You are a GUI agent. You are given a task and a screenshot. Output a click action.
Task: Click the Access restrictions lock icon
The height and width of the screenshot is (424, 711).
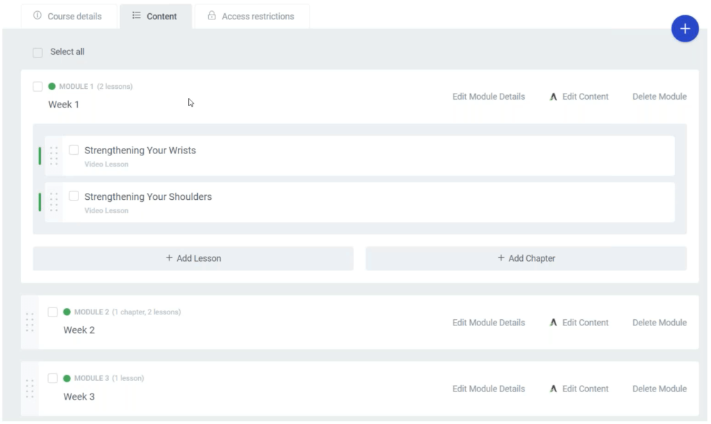[212, 15]
